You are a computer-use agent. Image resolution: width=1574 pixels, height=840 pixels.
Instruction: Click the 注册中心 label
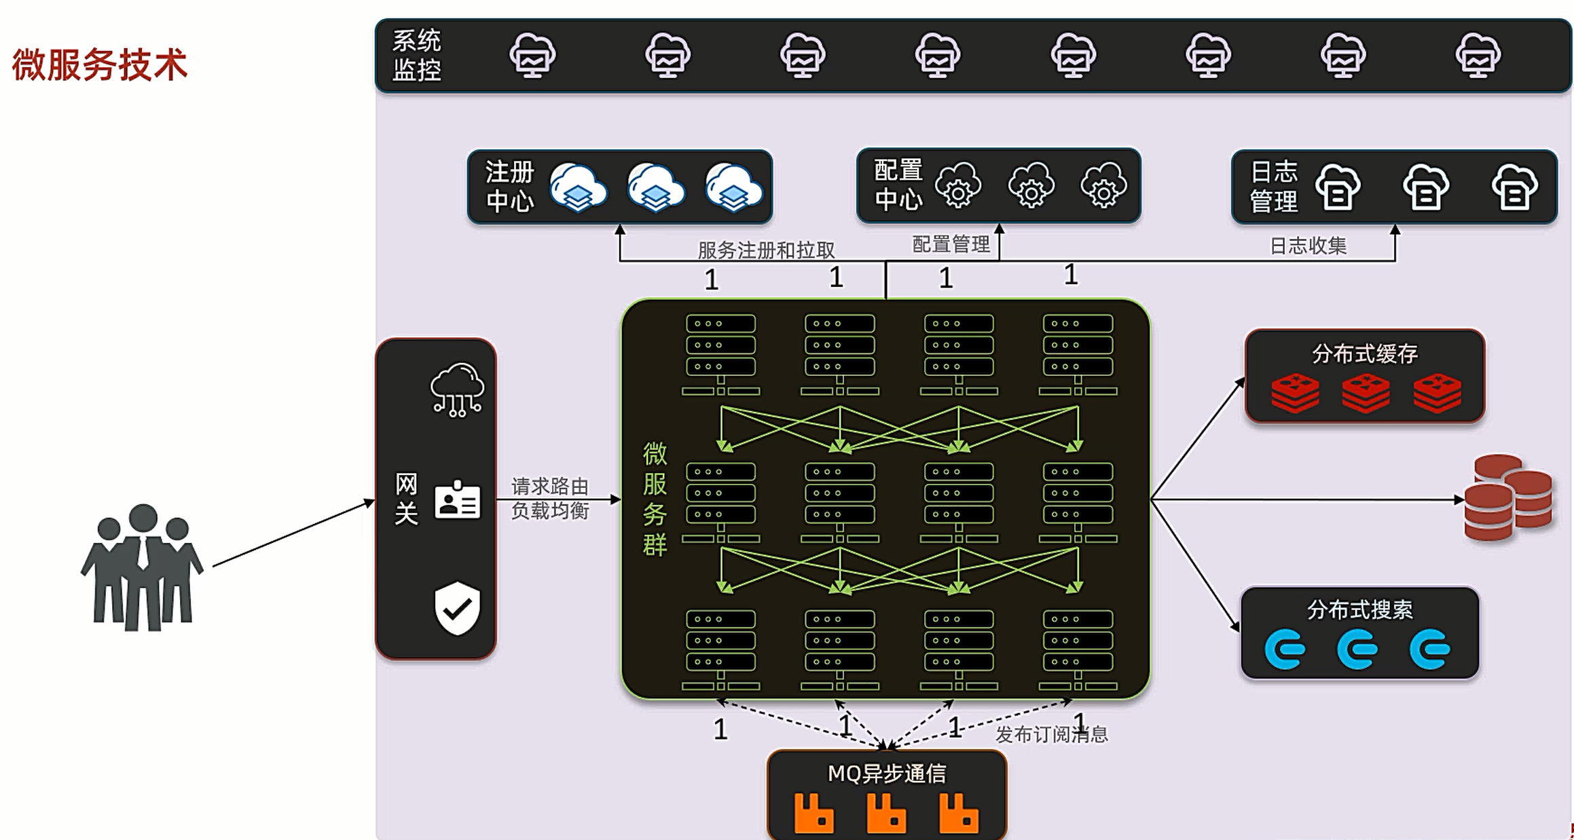[x=509, y=187]
